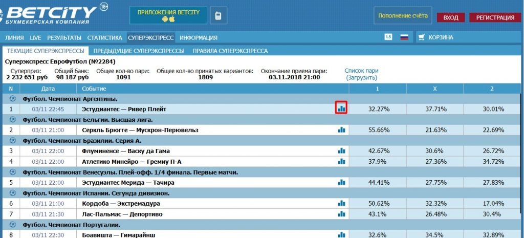The image size is (524, 238).
Task: Select 21.63% draw for Серкль Брюгге match
Action: pos(435,130)
